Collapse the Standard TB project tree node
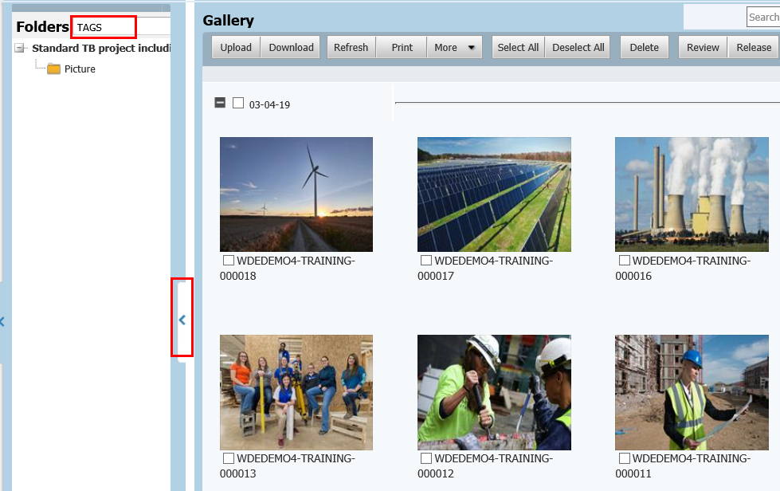The height and width of the screenshot is (491, 780). [19, 48]
